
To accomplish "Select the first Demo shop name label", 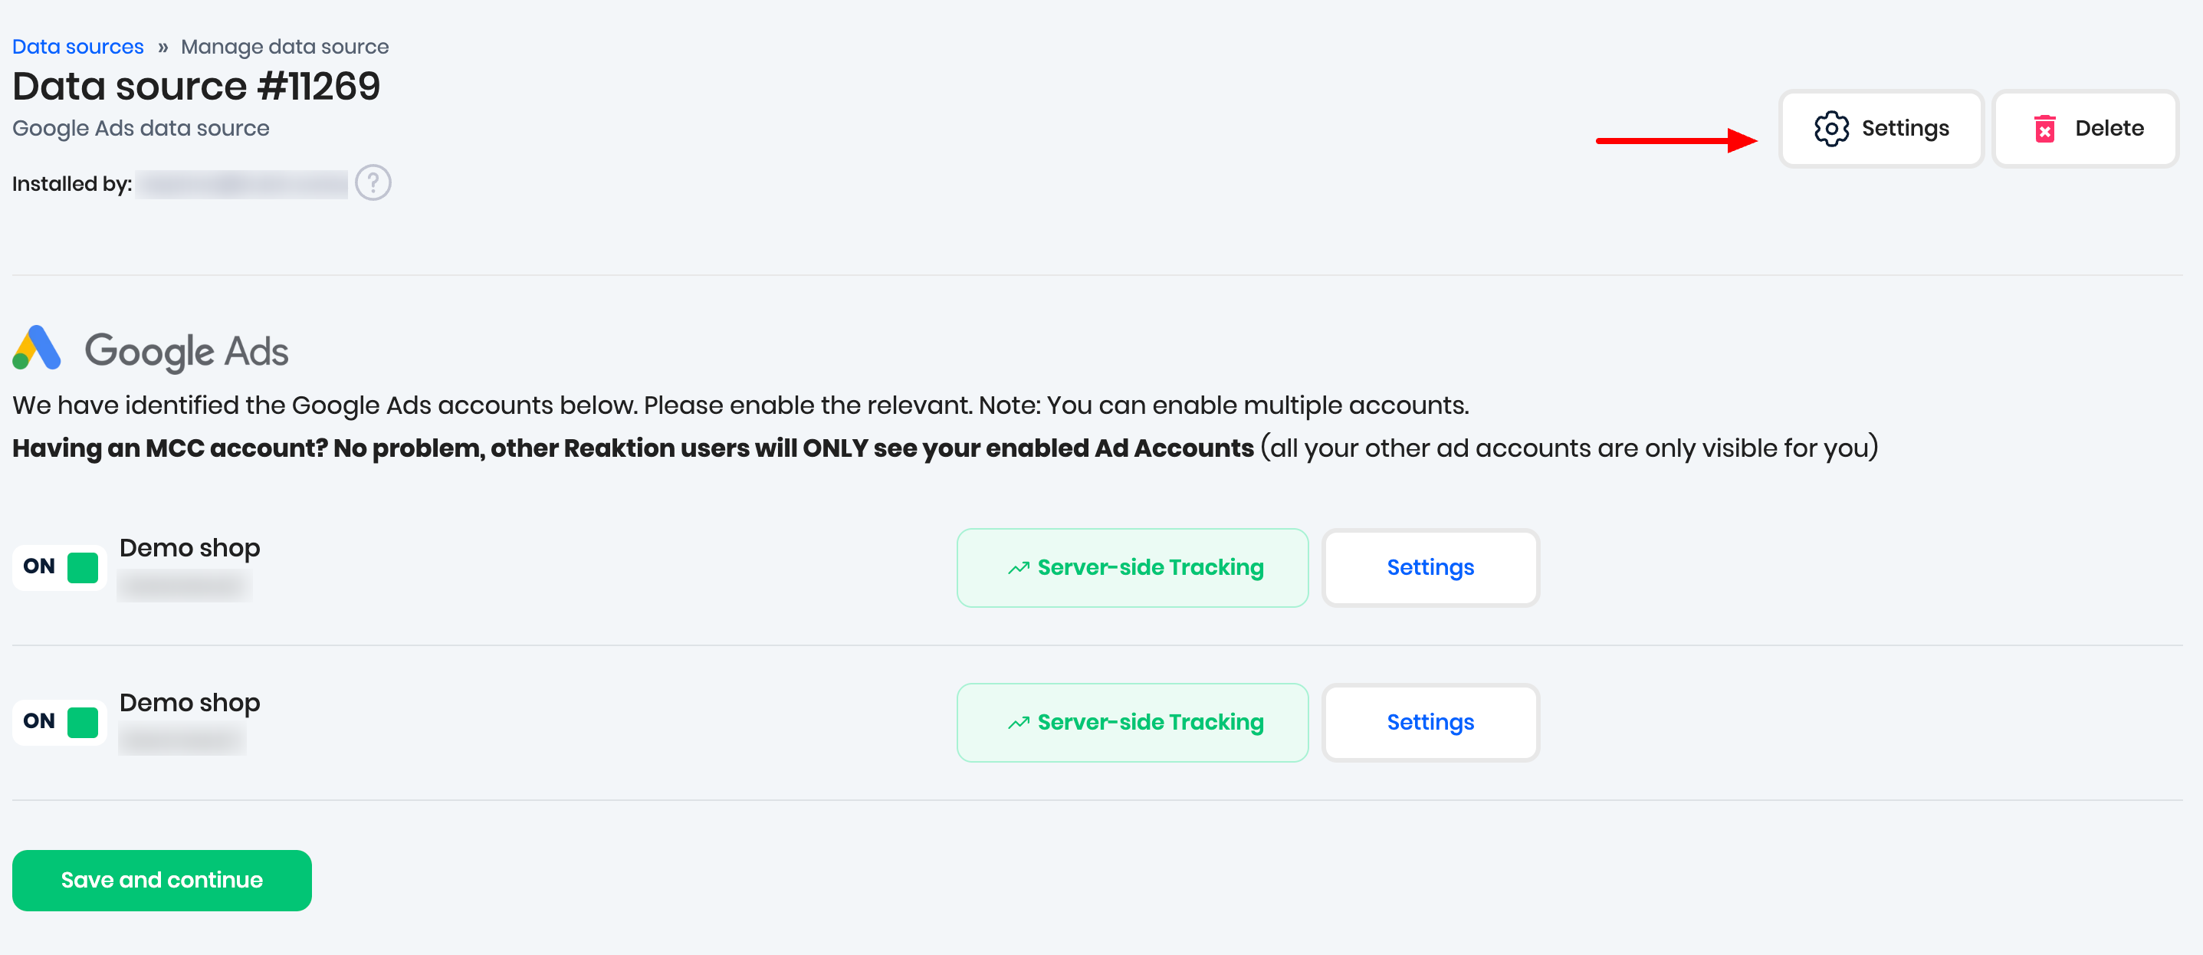I will [x=190, y=548].
